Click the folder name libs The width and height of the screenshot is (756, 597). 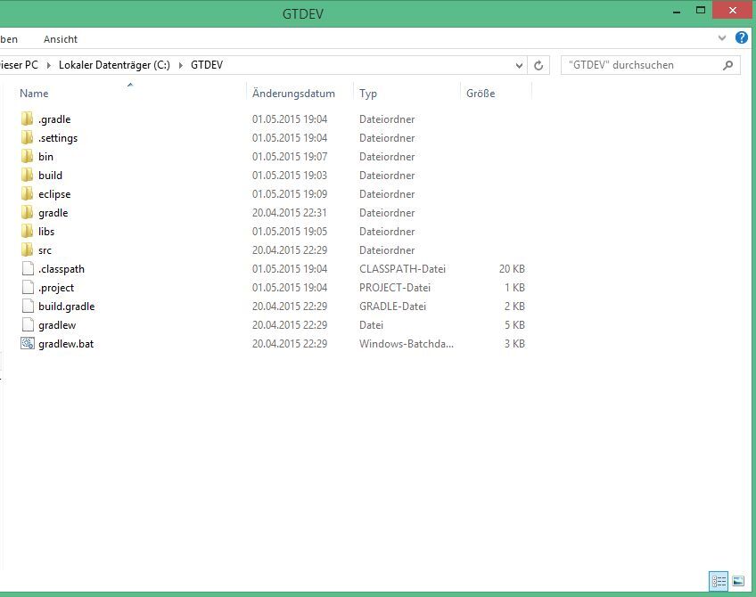[46, 232]
